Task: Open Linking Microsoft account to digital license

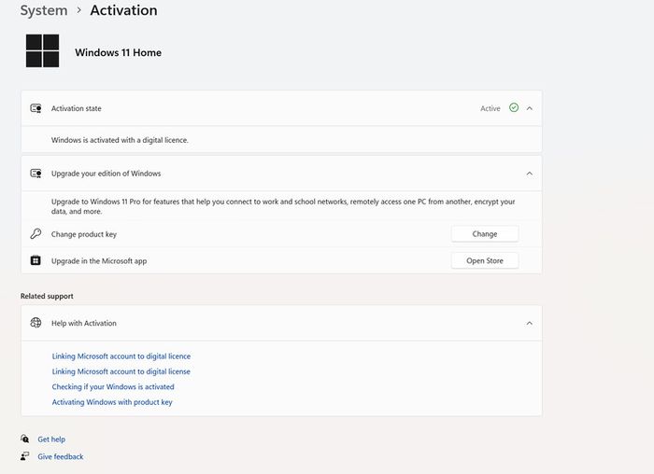Action: point(121,371)
